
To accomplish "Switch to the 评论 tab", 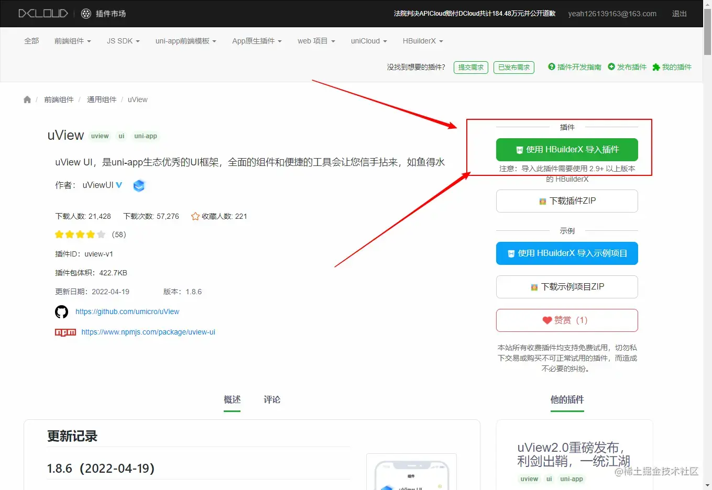I will [272, 399].
